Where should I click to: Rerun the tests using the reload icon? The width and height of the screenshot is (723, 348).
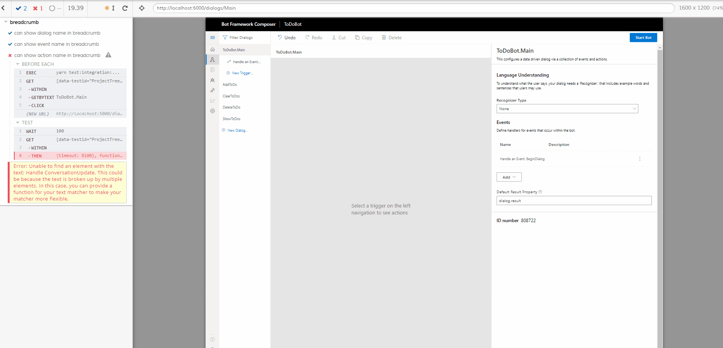(126, 8)
